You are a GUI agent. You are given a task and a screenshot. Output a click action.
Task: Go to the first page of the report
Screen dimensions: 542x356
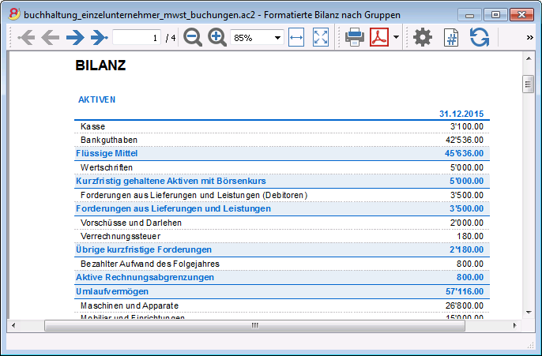pos(25,37)
